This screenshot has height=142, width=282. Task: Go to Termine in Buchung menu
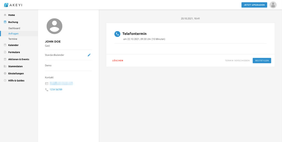13,39
